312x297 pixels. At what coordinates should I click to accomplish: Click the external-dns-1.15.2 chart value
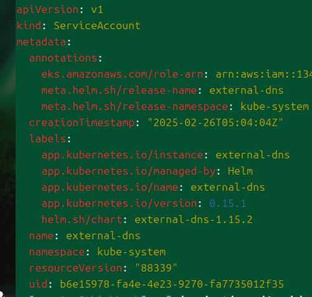point(194,219)
